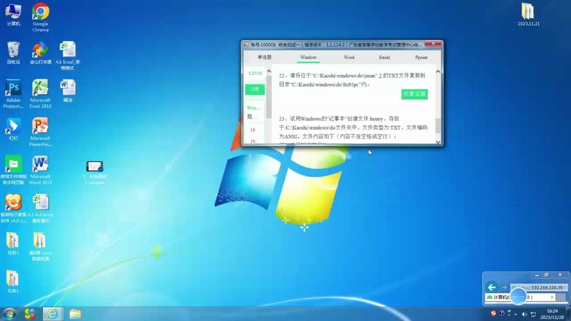571x321 pixels.
Task: Click Show desktop button at taskbar end
Action: (x=568, y=314)
